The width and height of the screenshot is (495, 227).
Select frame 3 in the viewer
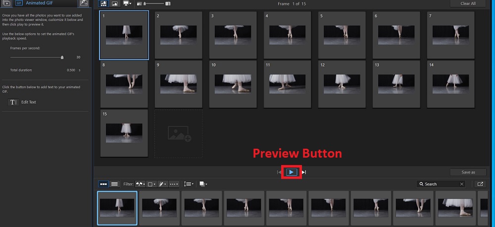pos(233,35)
